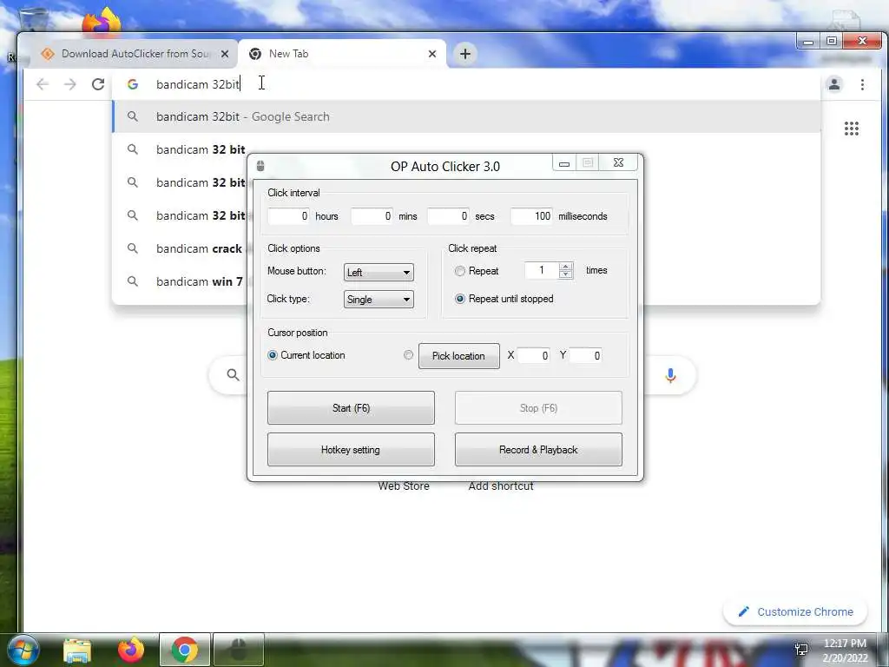Open Record & Playback
Screen dimensions: 889x667
click(538, 449)
